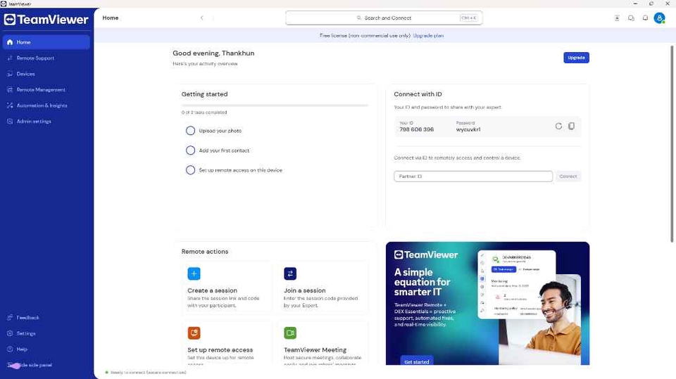
Task: Open Devices in the sidebar
Action: [25, 74]
